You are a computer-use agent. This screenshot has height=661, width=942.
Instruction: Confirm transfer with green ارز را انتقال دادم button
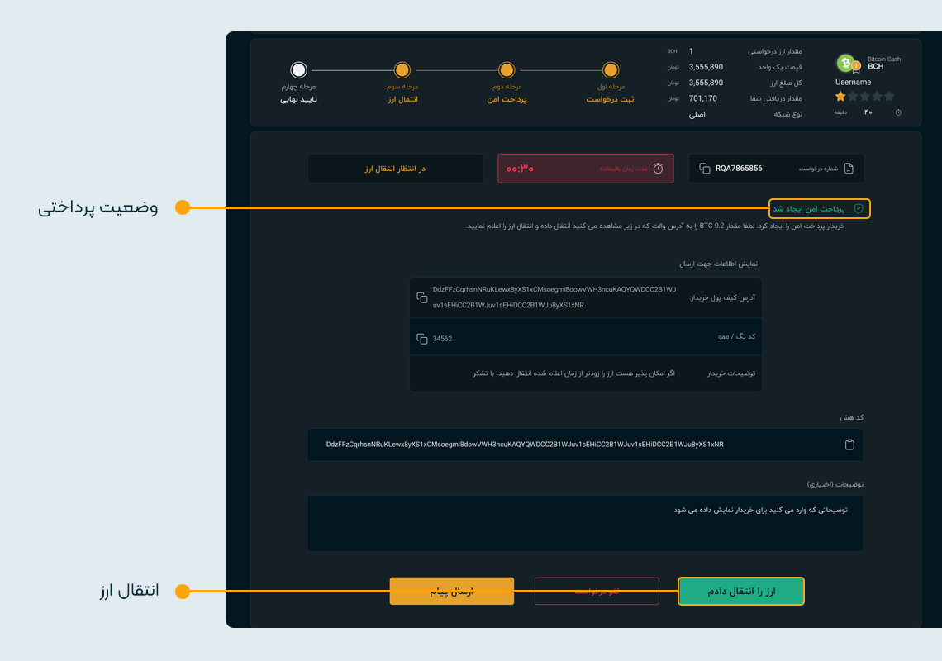click(740, 592)
